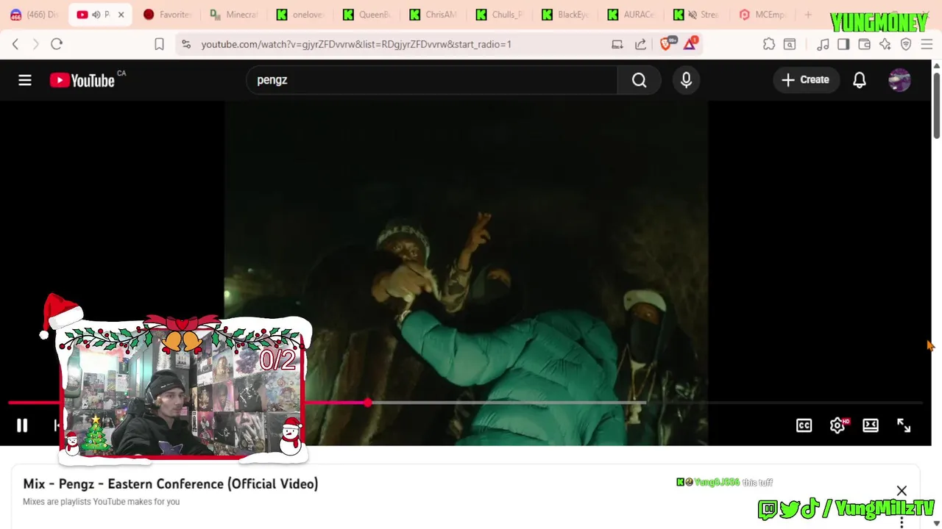This screenshot has height=529, width=942.
Task: Close the Mix playlist panel
Action: (x=902, y=491)
